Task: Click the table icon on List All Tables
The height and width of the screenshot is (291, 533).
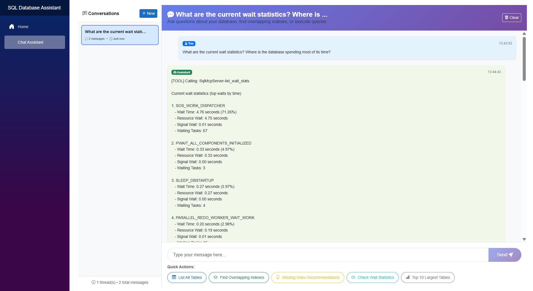Action: tap(174, 277)
